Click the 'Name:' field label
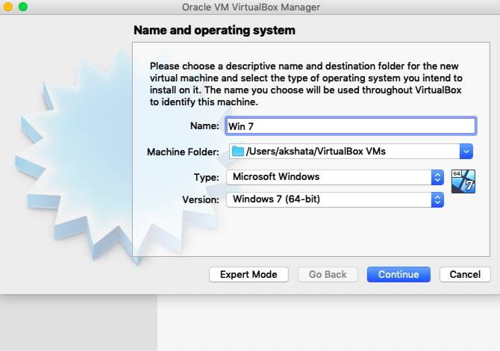This screenshot has width=500, height=351. point(204,126)
